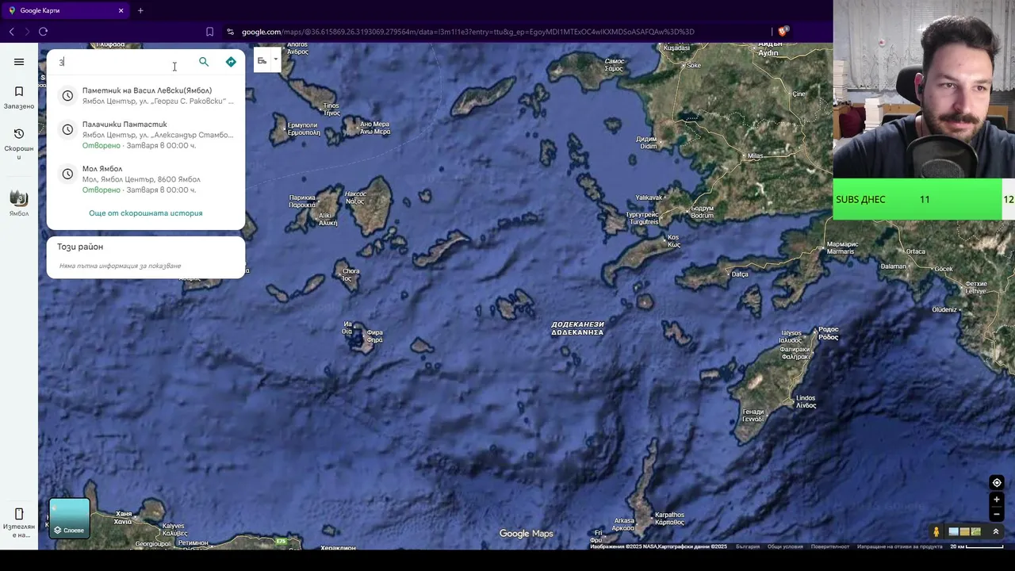Select Мол Ямбол suggestion
The image size is (1015, 571).
click(146, 179)
